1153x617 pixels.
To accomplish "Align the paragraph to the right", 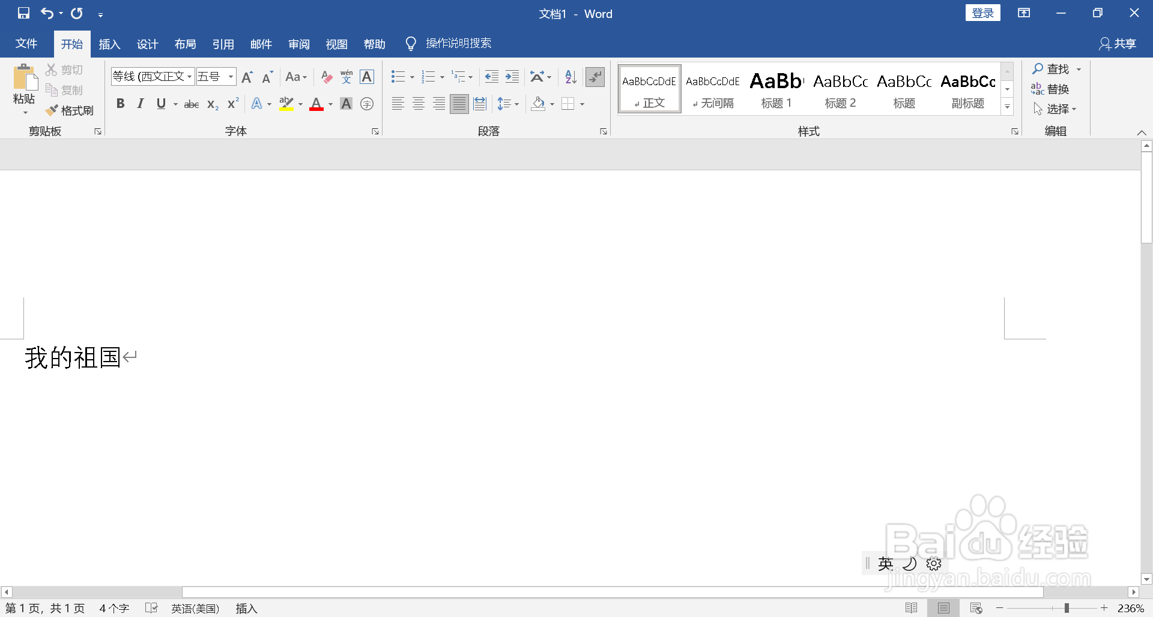I will [439, 104].
